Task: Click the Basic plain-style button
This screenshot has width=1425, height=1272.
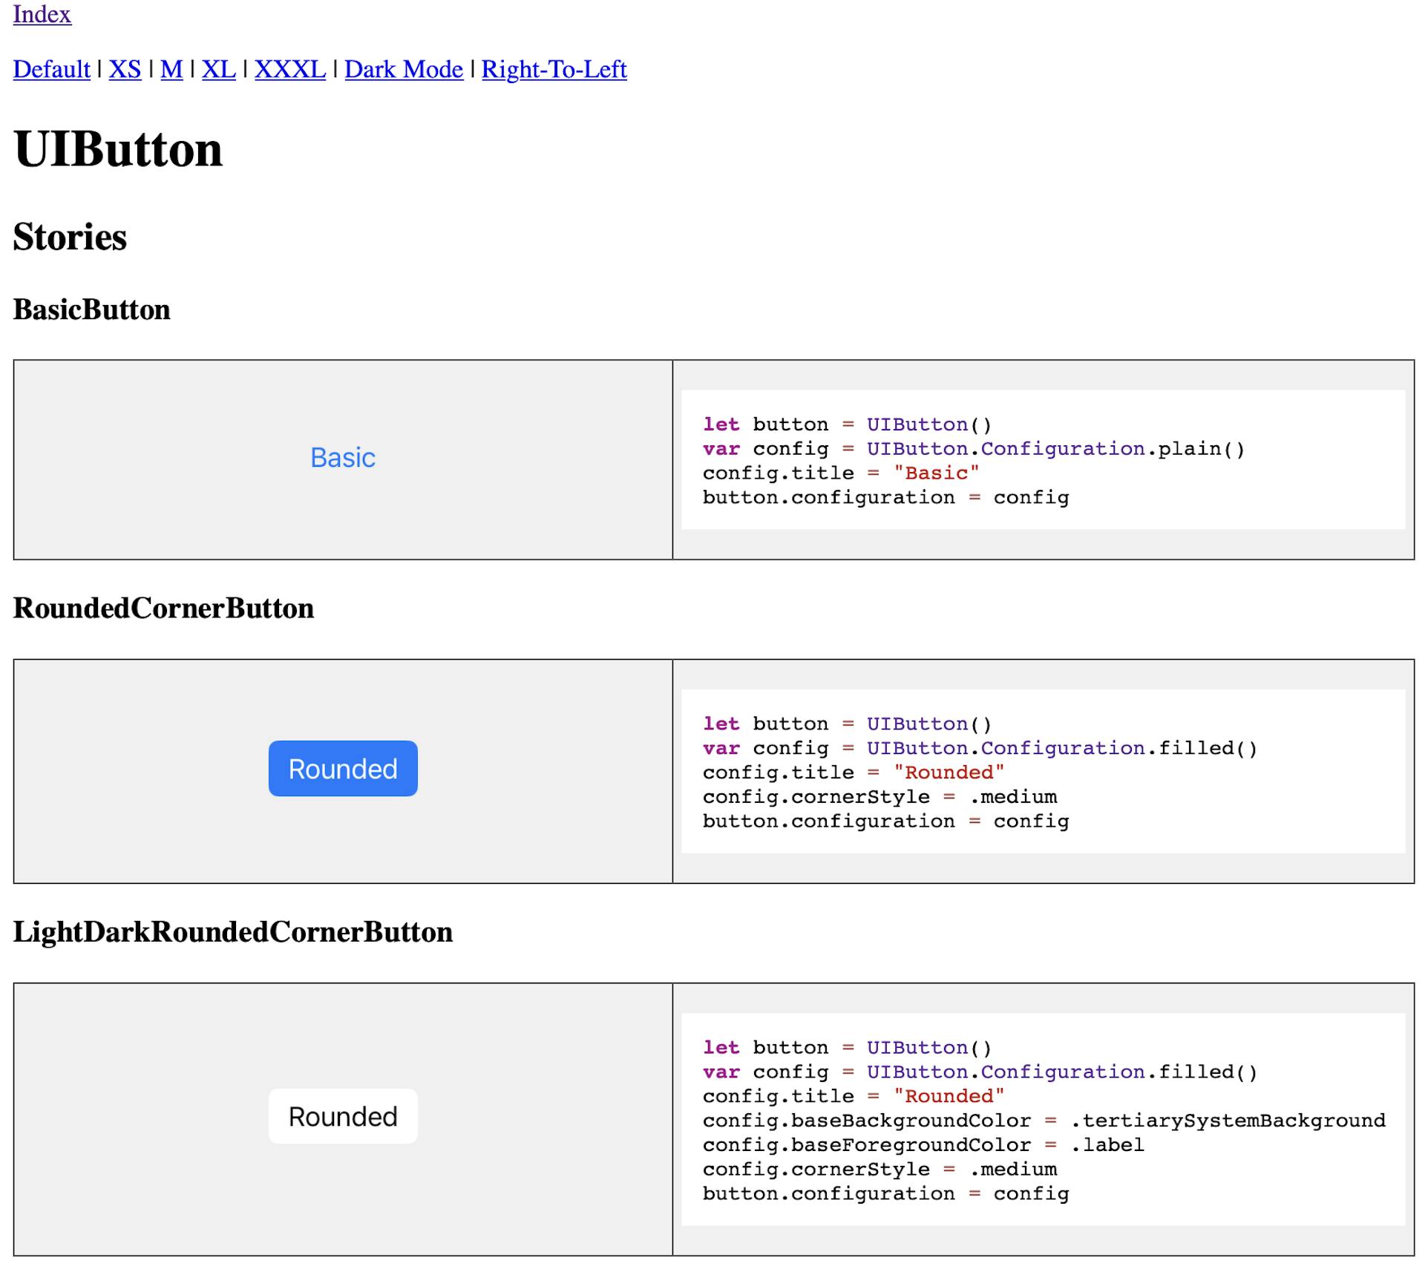Action: click(342, 458)
